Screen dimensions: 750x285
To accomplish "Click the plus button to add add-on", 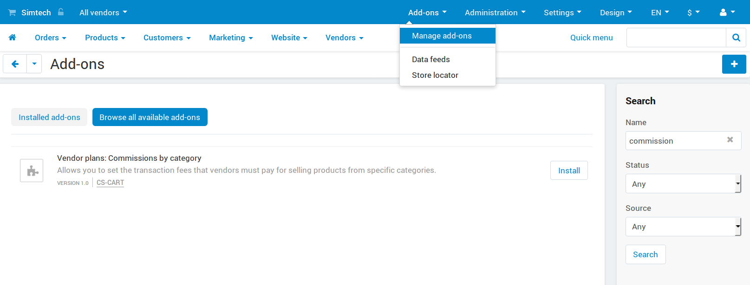I will click(x=734, y=64).
